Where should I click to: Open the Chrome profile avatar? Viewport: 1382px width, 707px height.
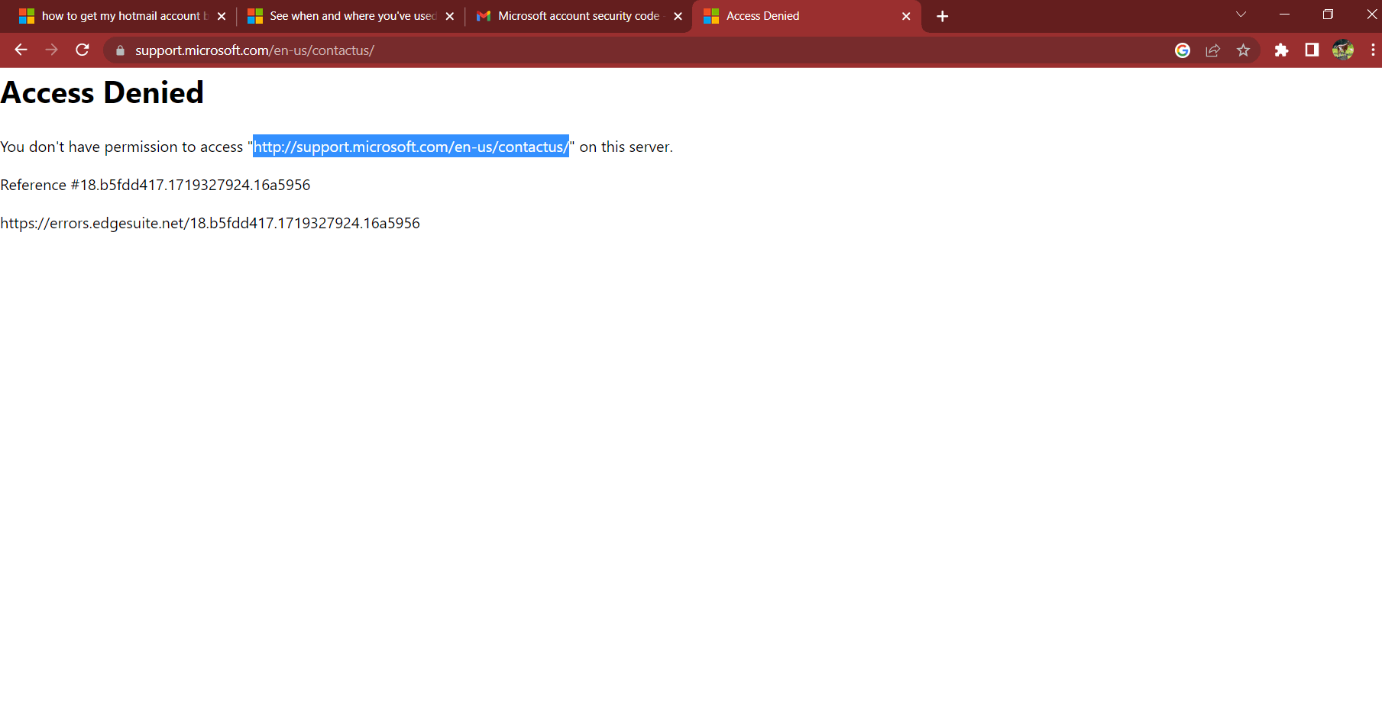1343,50
